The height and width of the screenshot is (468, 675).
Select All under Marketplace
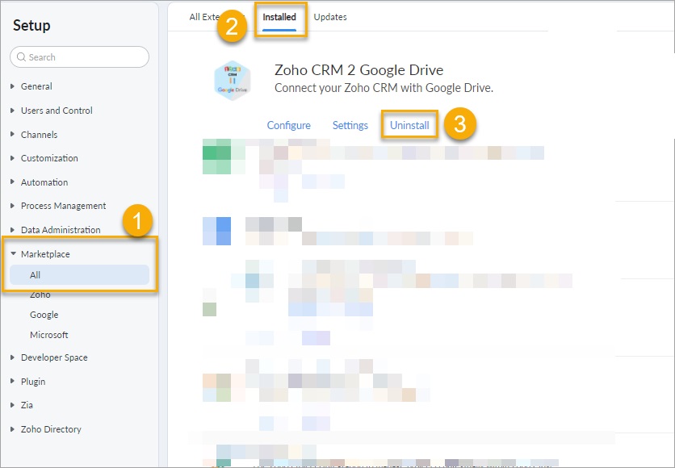(79, 275)
